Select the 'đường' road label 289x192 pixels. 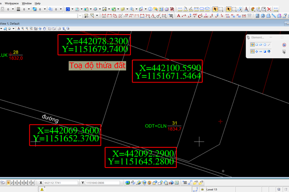(x=50, y=119)
